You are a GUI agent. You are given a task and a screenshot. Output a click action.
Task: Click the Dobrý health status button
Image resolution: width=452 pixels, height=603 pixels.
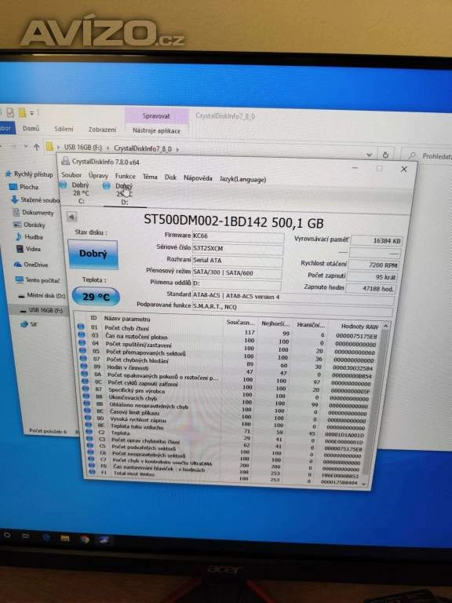(x=93, y=254)
